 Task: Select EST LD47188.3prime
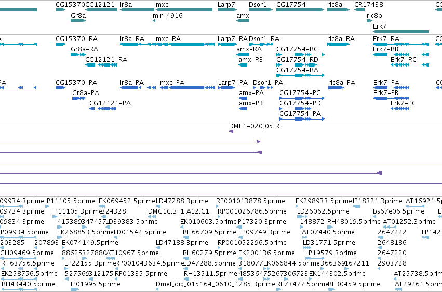(182, 243)
